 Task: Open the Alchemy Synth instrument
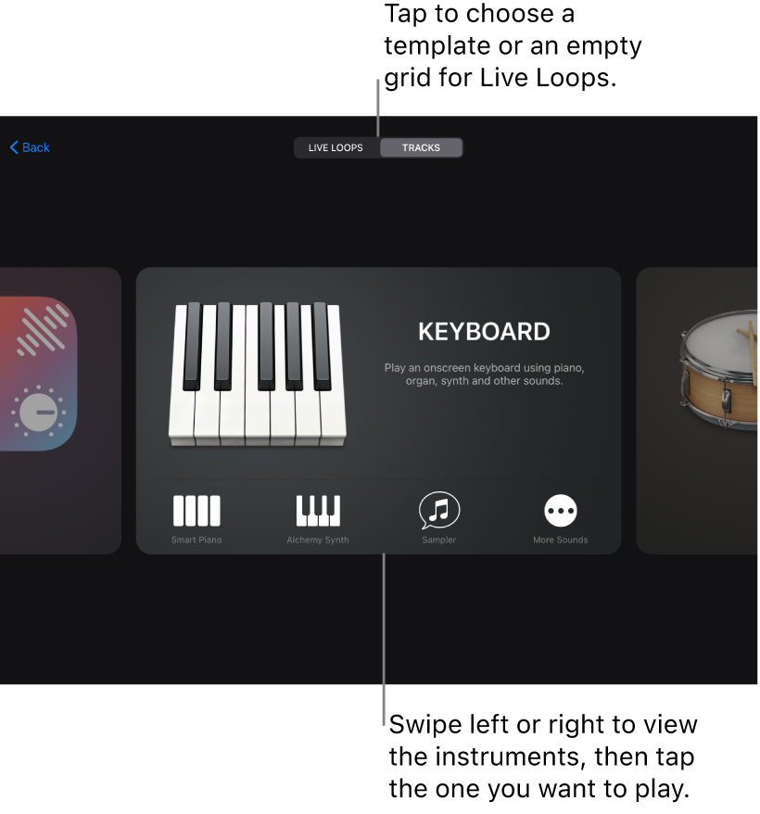[x=317, y=511]
